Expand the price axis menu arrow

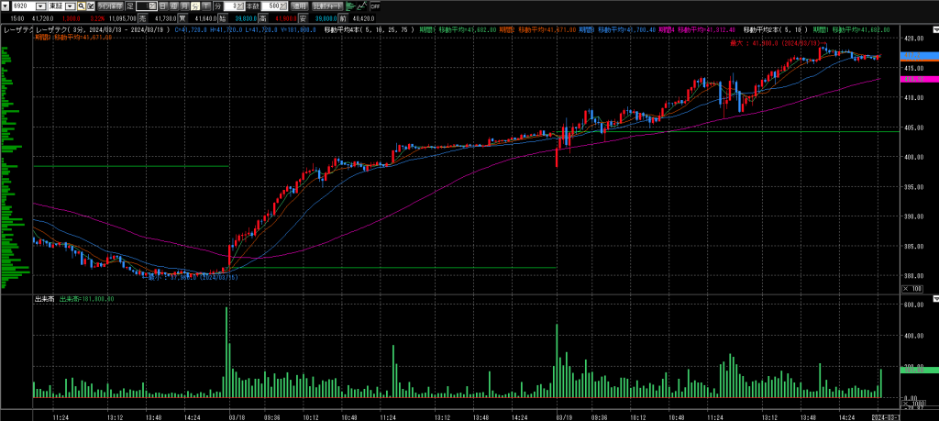click(933, 30)
